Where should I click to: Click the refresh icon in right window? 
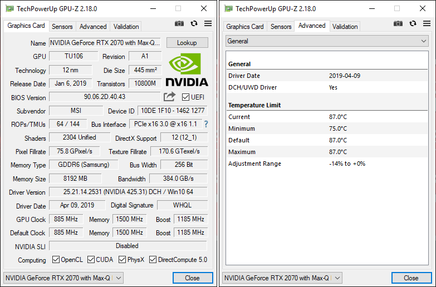click(413, 23)
